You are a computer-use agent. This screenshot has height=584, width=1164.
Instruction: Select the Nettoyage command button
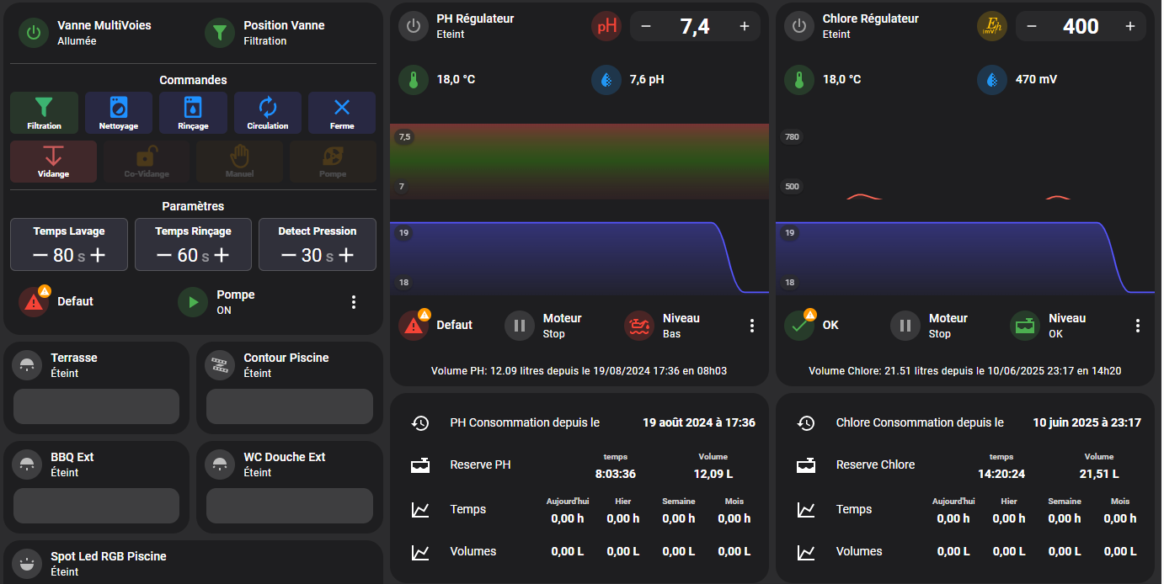tap(119, 113)
